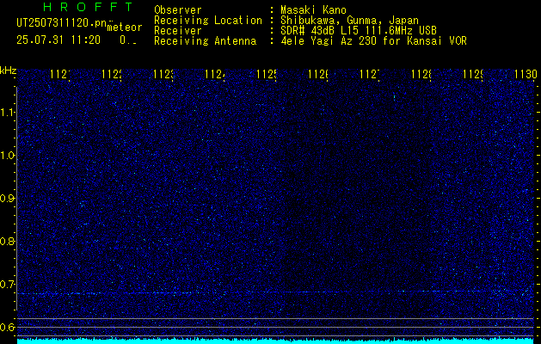541x344 pixels.
Task: Click the 'Observer' field label
Action: pyautogui.click(x=178, y=9)
